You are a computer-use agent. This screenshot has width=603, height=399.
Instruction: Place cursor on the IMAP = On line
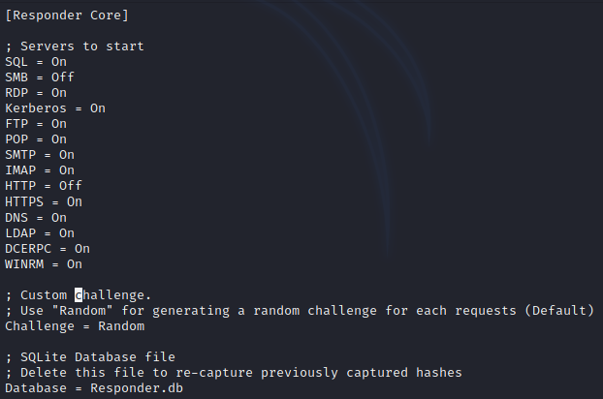click(40, 170)
